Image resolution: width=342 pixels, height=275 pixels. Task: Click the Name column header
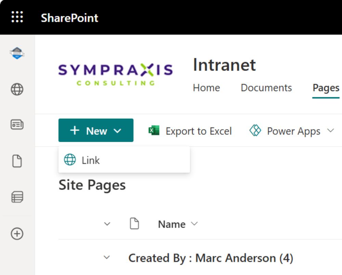tap(172, 224)
